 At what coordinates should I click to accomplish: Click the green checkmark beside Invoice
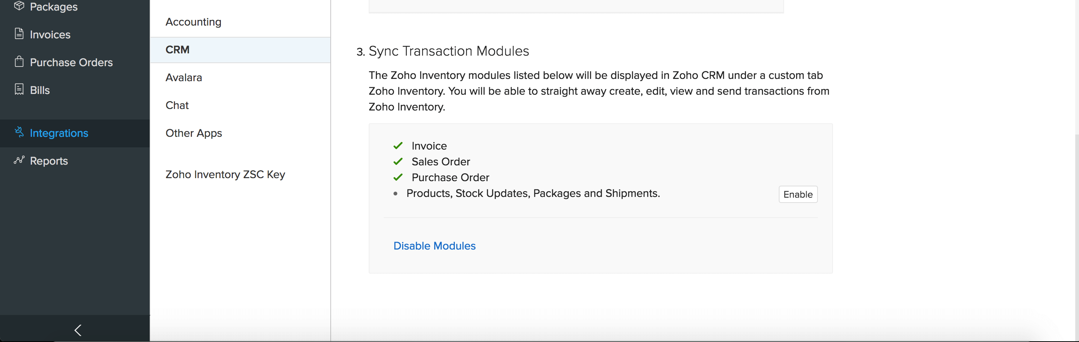pyautogui.click(x=398, y=146)
